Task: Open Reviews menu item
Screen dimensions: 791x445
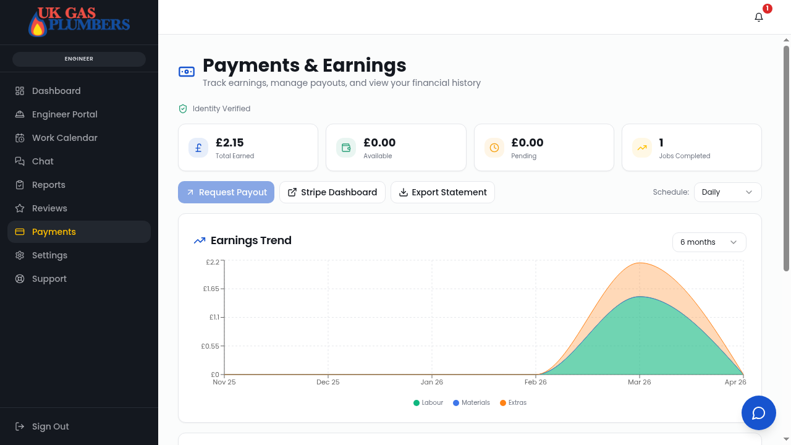Action: [79, 208]
